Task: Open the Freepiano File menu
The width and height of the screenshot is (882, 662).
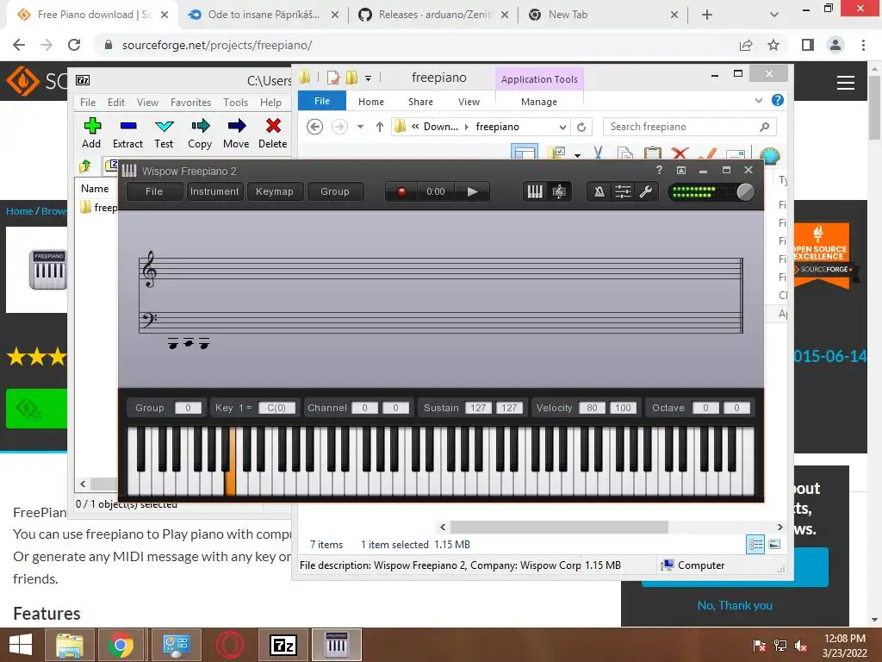Action: pos(154,191)
